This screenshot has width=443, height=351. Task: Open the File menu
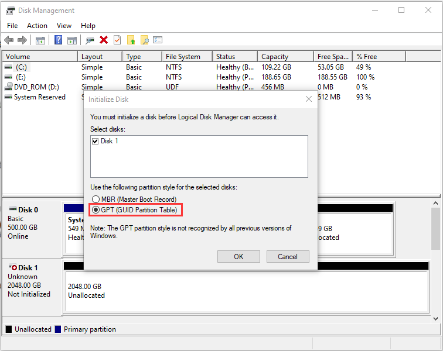[x=12, y=26]
